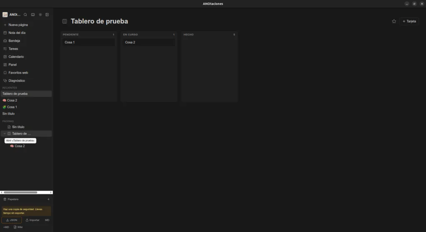Create a new page with Nueva página
Image resolution: width=426 pixels, height=232 pixels.
pyautogui.click(x=26, y=24)
